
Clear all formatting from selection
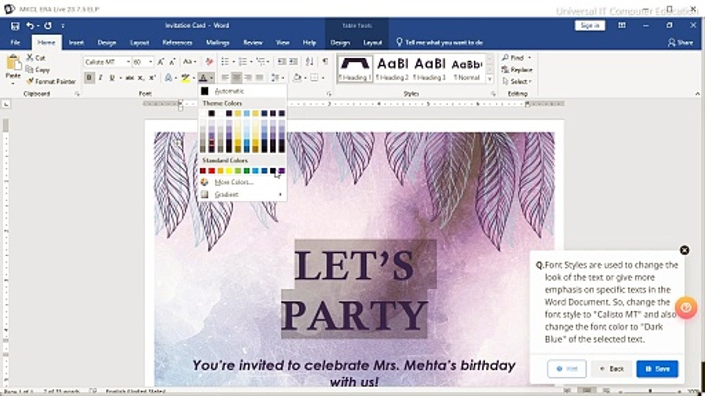click(209, 62)
